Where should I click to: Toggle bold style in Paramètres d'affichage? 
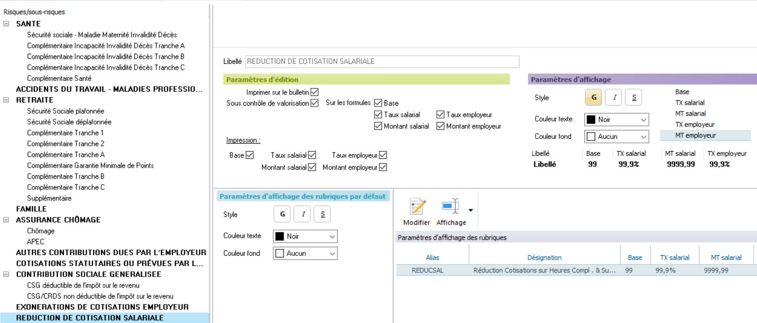click(594, 97)
